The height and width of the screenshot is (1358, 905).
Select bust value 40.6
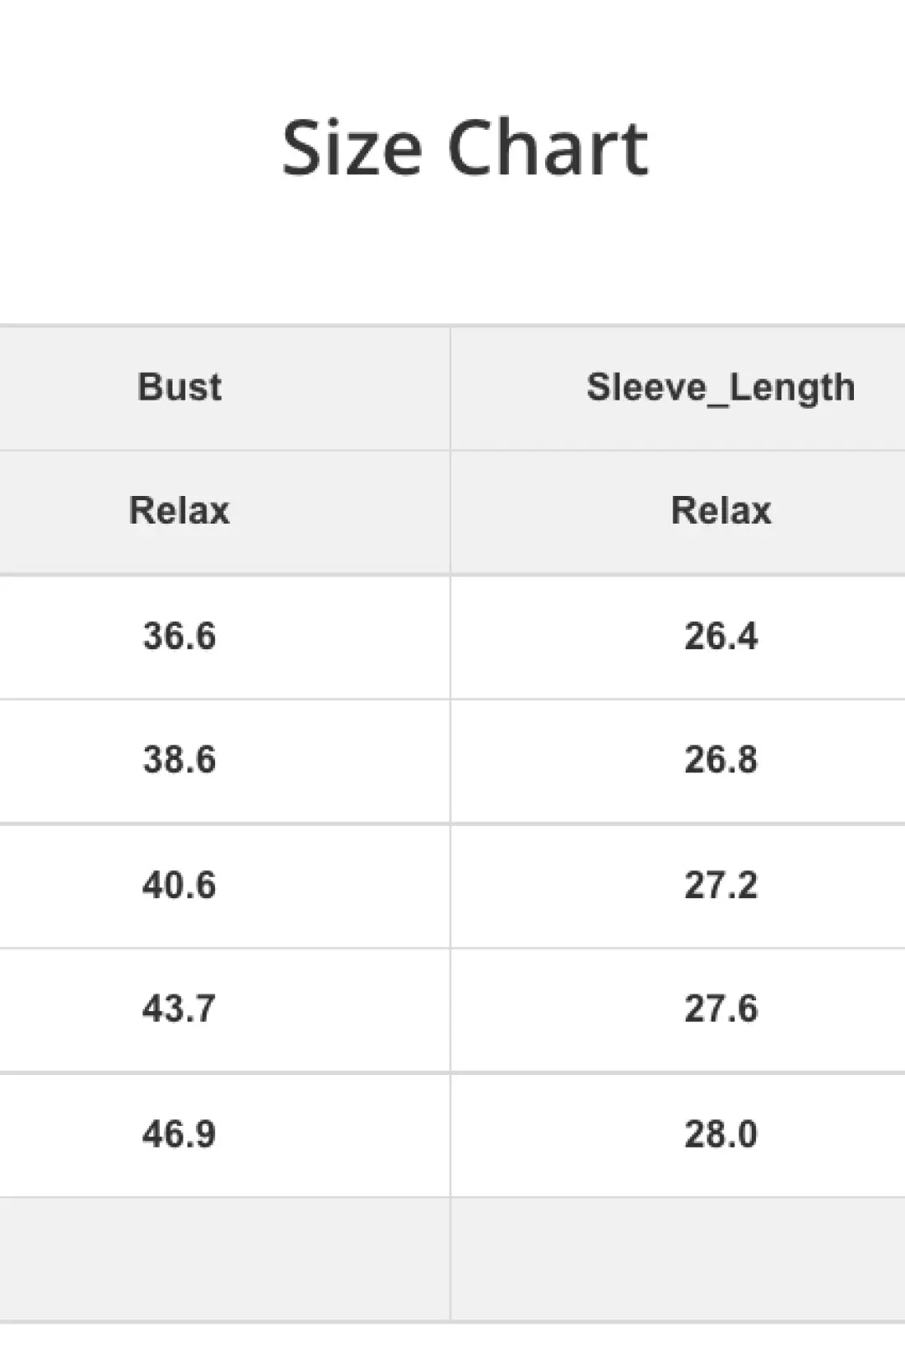pos(179,885)
